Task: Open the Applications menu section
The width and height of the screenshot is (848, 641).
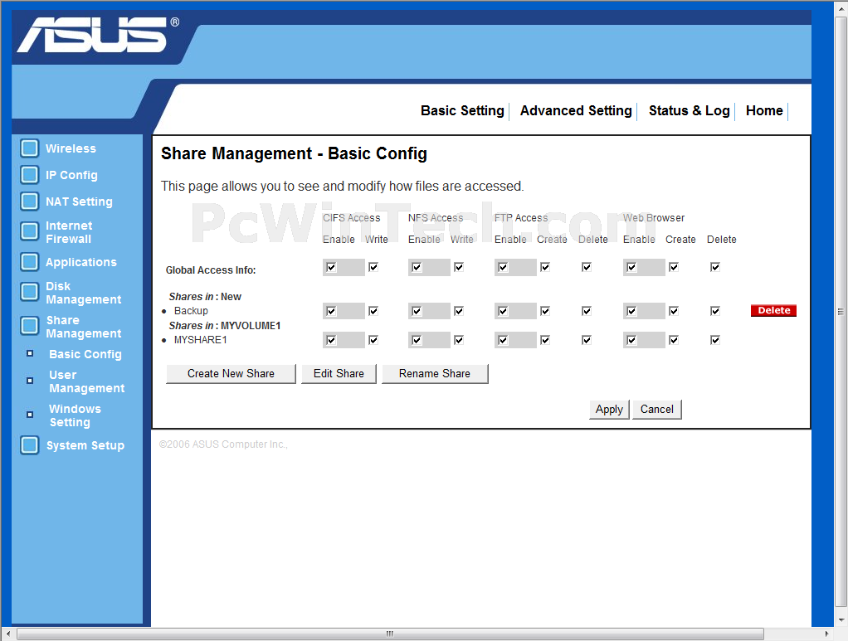Action: tap(81, 261)
